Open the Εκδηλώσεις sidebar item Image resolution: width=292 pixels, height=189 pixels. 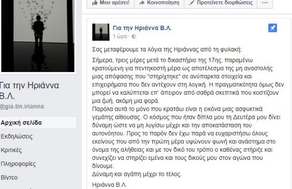coord(16,137)
